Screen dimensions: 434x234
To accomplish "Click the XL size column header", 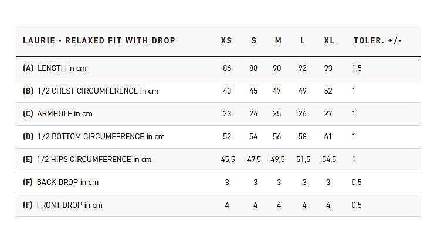I will coord(329,41).
